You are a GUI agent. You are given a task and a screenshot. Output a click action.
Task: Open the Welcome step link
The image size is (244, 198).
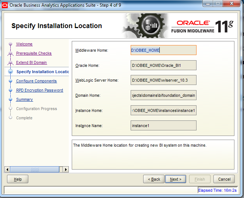click(24, 44)
